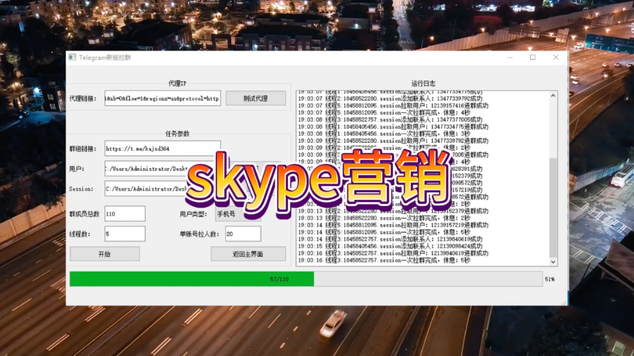The width and height of the screenshot is (634, 356).
Task: Click the 51% progress percentage text
Action: [x=550, y=279]
